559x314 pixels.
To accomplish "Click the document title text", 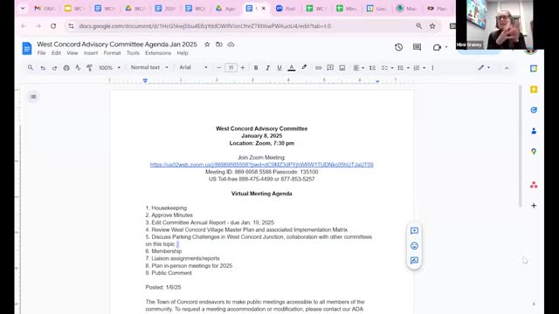I will point(117,44).
